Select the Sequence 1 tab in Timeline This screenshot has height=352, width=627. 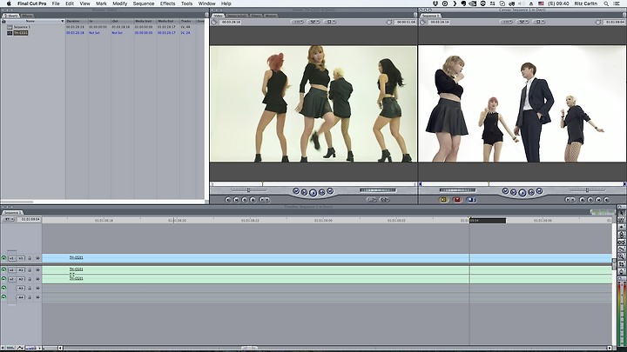[x=12, y=213]
